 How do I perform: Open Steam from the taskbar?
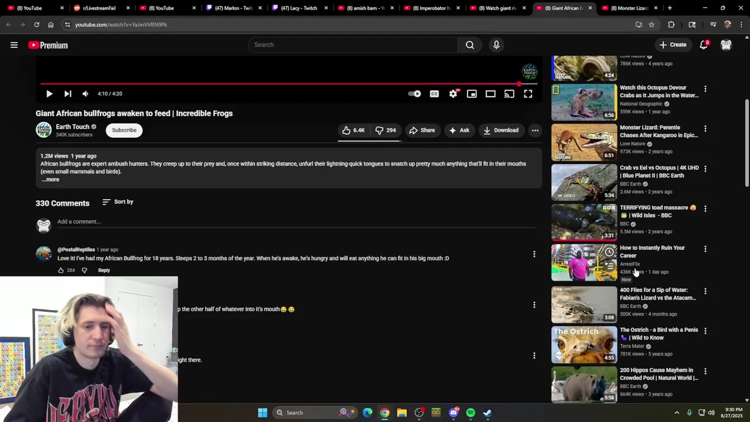[487, 413]
